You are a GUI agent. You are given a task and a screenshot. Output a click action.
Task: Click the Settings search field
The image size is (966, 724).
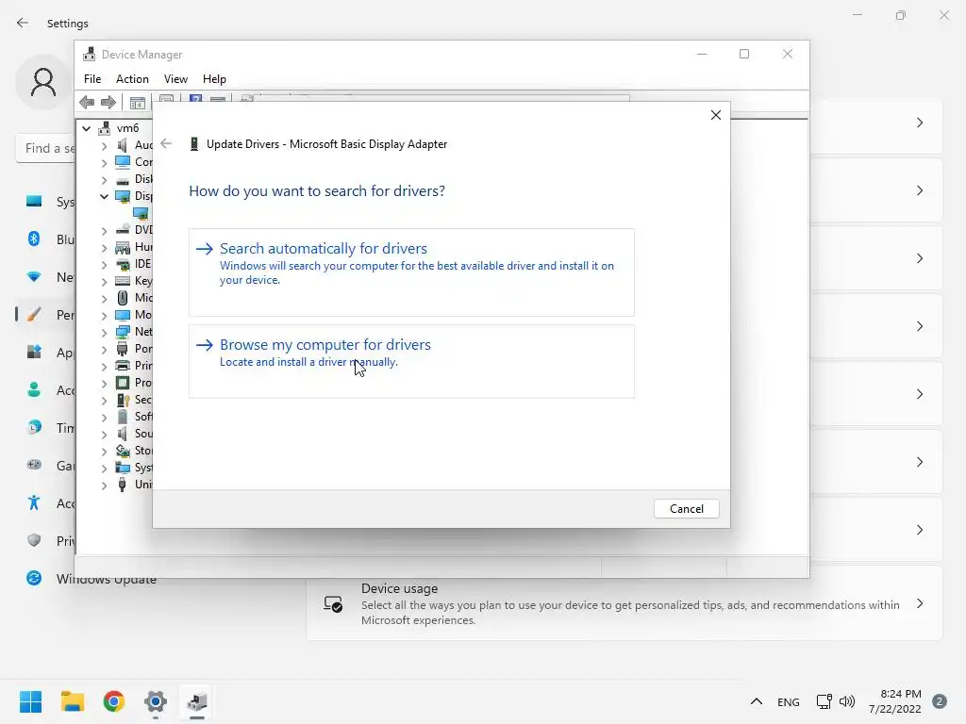point(47,148)
